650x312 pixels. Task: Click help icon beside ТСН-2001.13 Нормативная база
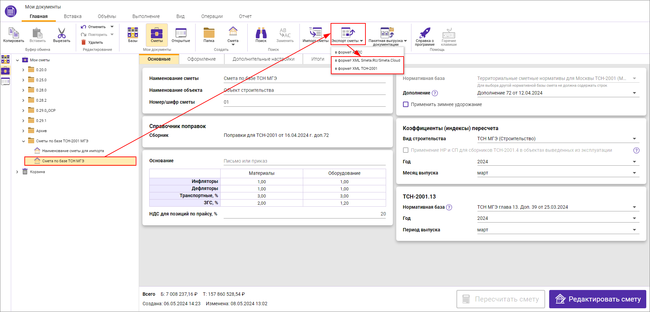pos(449,207)
